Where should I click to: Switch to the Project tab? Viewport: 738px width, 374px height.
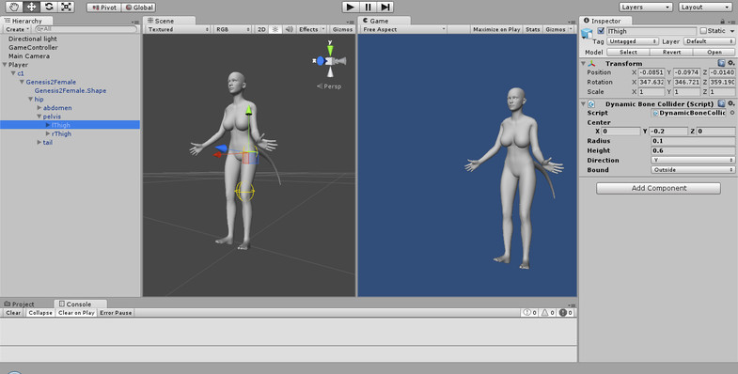pyautogui.click(x=20, y=304)
